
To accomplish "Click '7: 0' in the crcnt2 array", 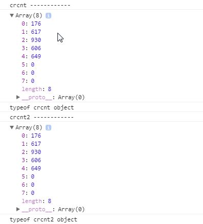I will pos(28,193).
